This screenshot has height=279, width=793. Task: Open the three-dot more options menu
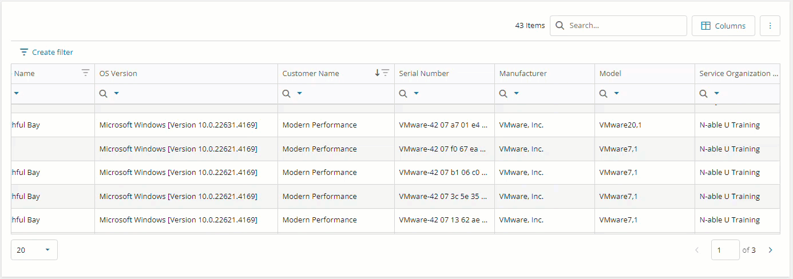click(770, 26)
